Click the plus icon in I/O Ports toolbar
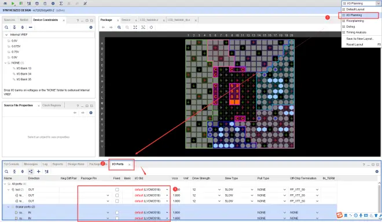382x222 pixels. click(x=39, y=171)
